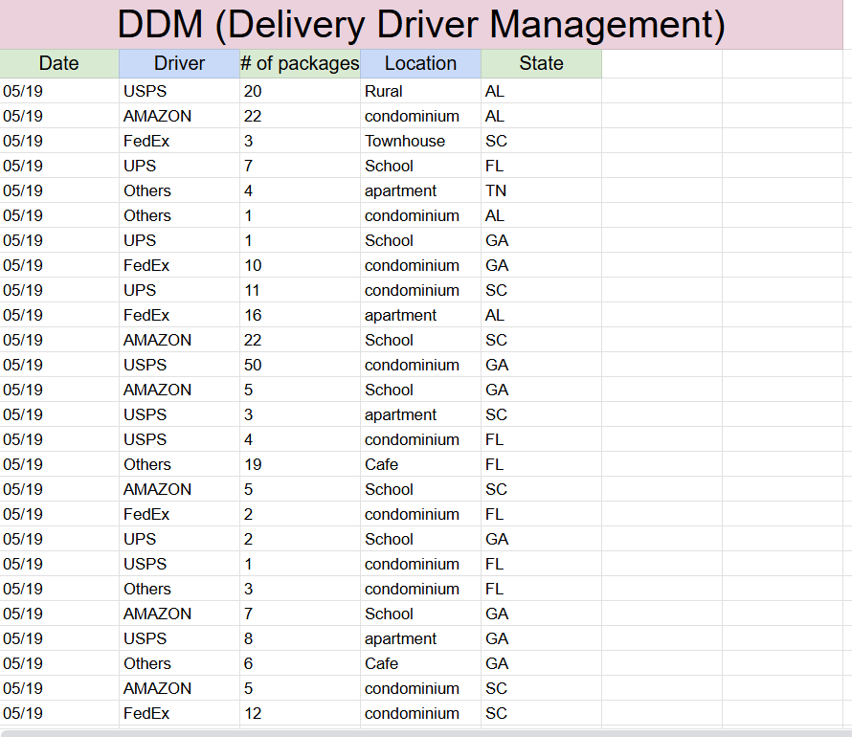Click 'AL' state in the Rural row
The height and width of the screenshot is (737, 852).
(541, 91)
